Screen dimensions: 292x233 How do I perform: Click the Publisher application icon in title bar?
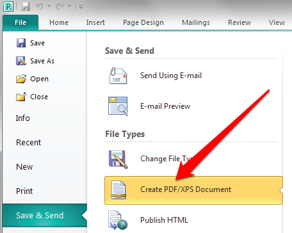point(8,6)
